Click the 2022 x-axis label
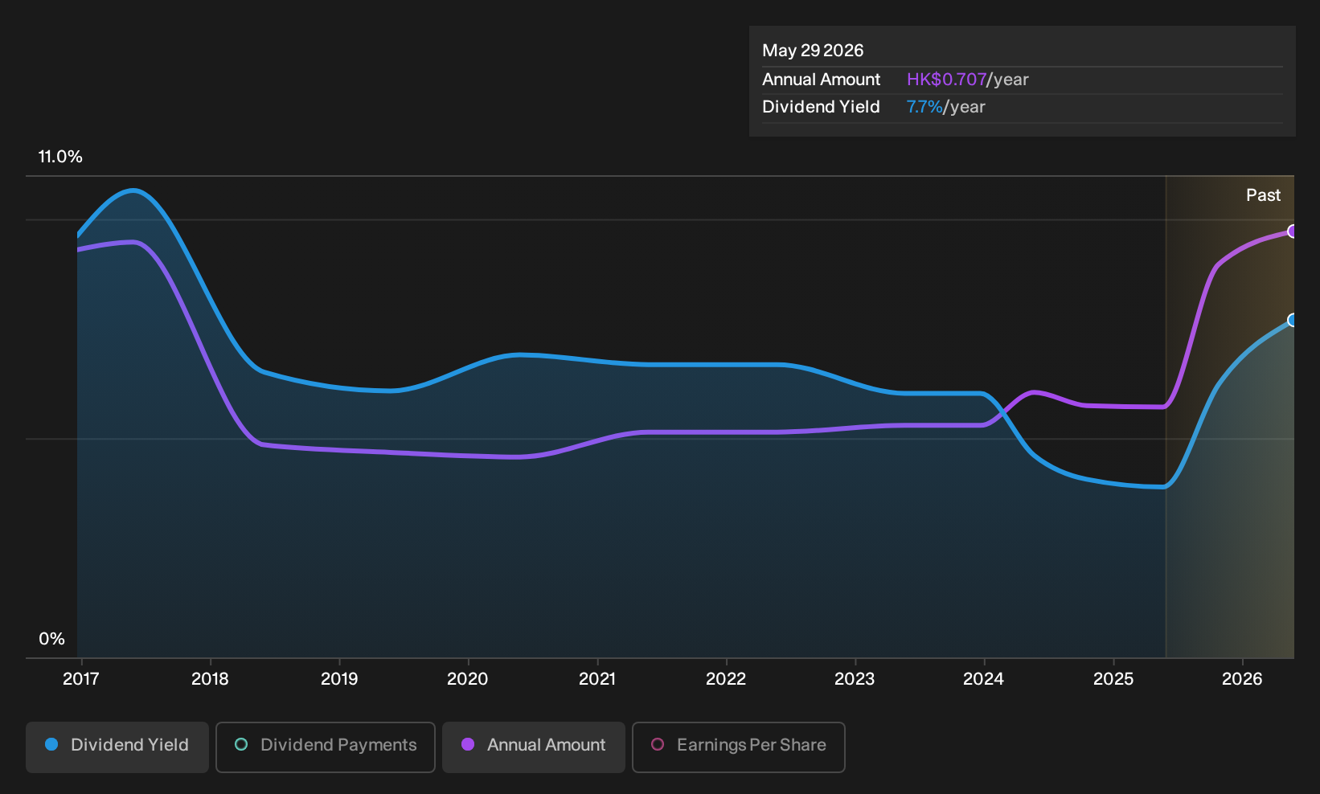This screenshot has height=794, width=1320. (x=726, y=679)
